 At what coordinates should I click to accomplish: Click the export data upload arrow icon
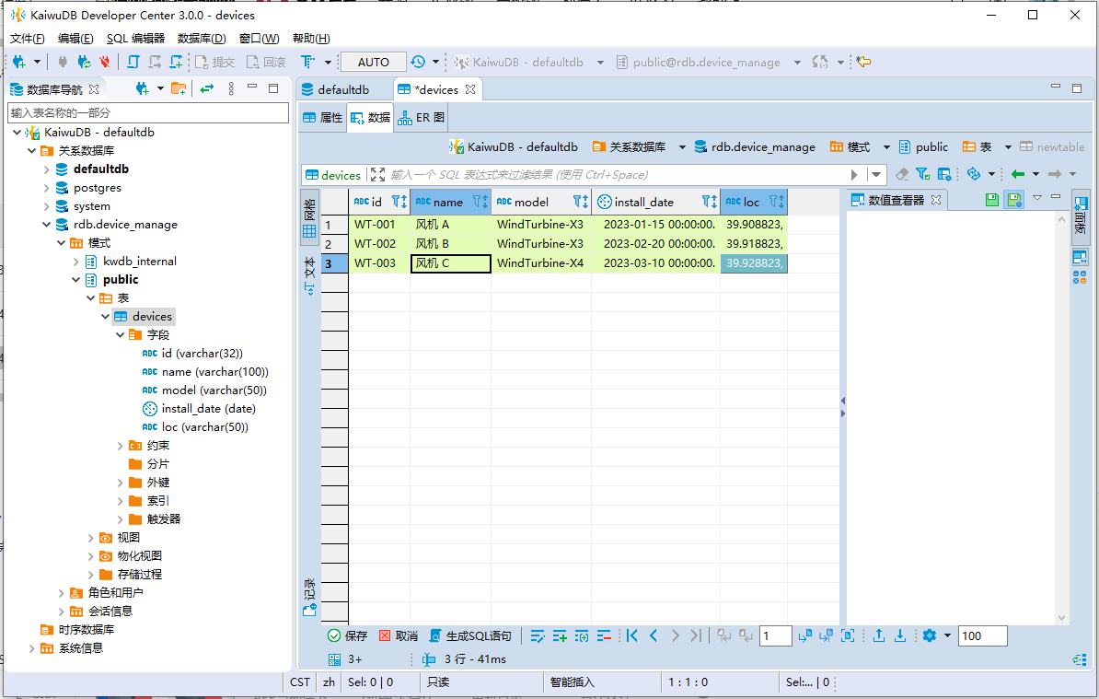879,635
